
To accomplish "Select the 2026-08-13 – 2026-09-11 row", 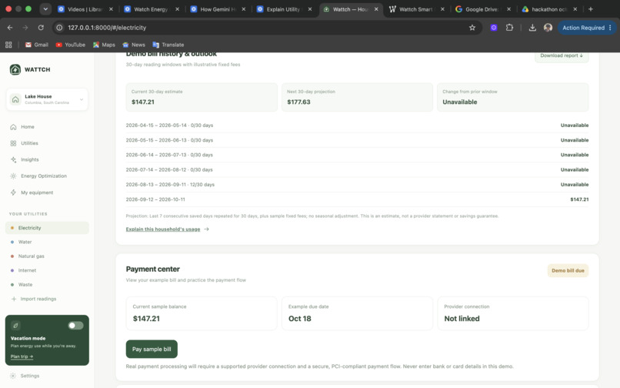I will [357, 185].
